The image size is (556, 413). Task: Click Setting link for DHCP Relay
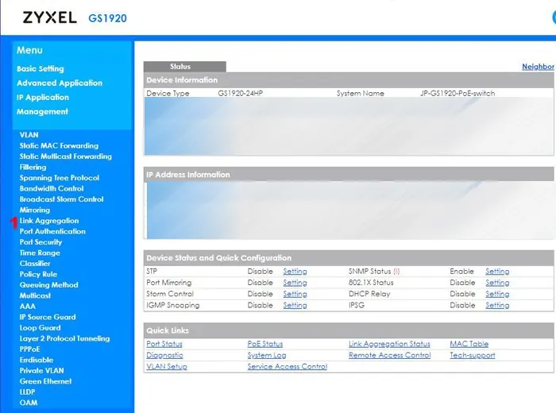pyautogui.click(x=497, y=294)
